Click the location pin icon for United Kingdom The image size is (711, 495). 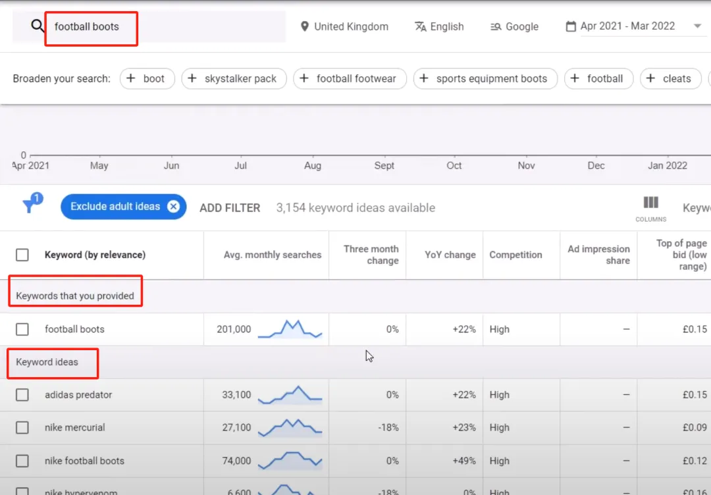(x=304, y=26)
